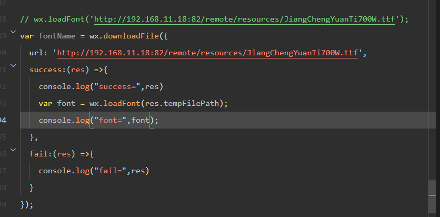Click the final closing "});" line
Image resolution: width=440 pixels, height=217 pixels.
pyautogui.click(x=26, y=204)
